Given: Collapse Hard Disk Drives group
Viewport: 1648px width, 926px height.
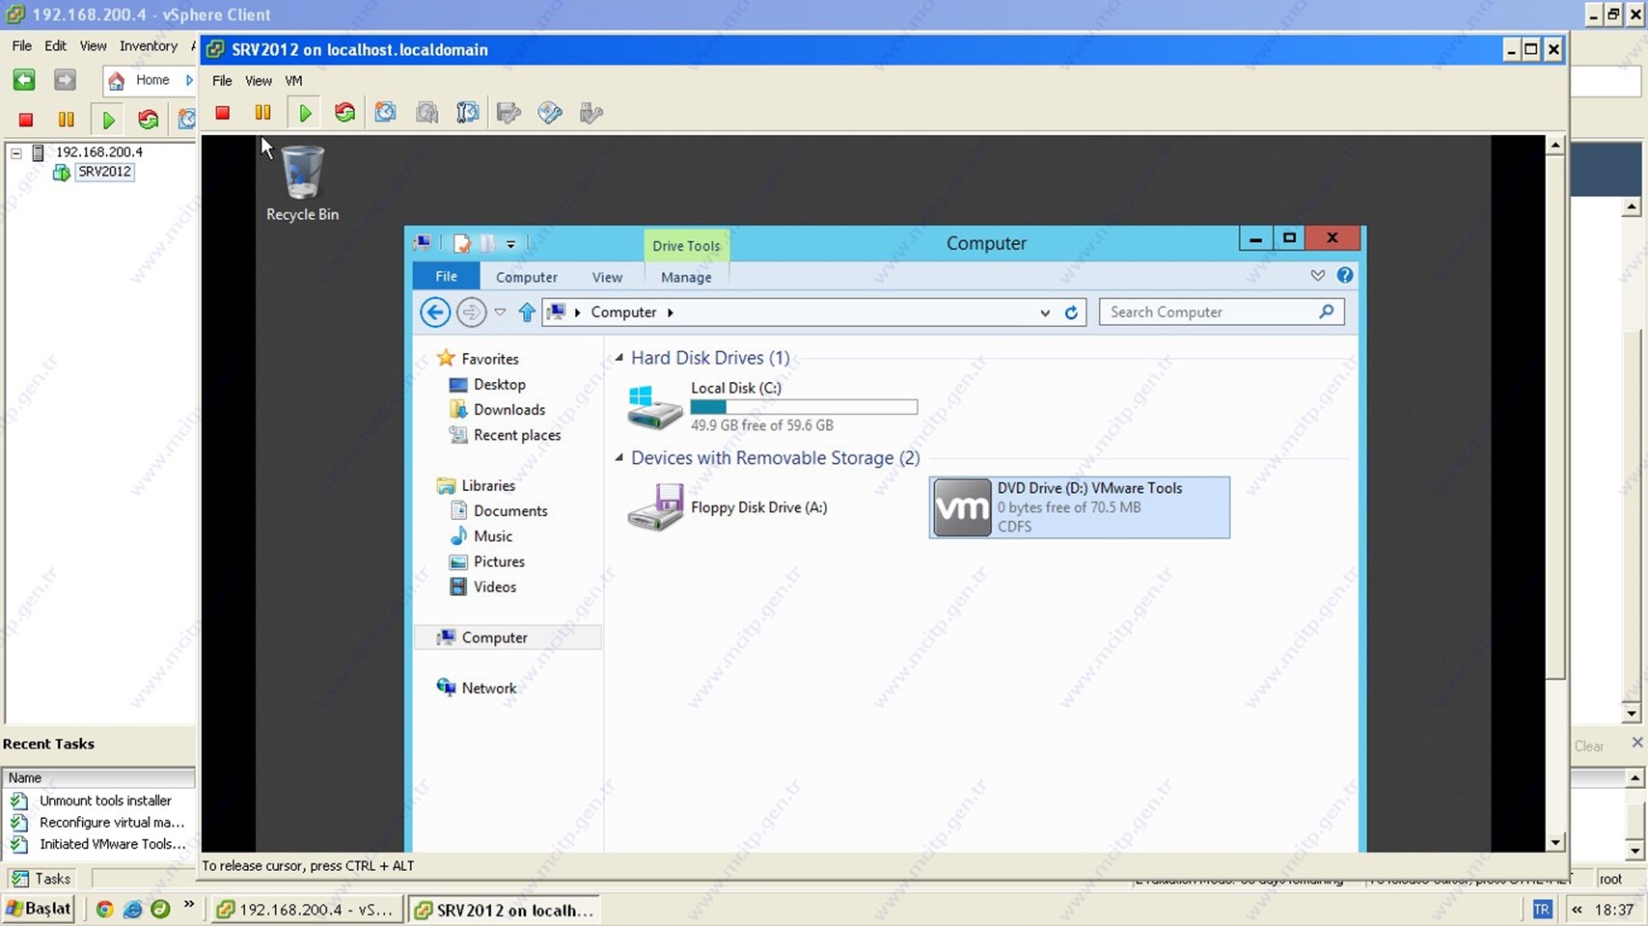Looking at the screenshot, I should [x=619, y=358].
